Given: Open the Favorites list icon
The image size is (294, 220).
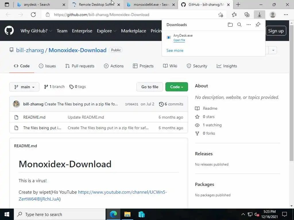Looking at the screenshot, I should click(x=234, y=15).
